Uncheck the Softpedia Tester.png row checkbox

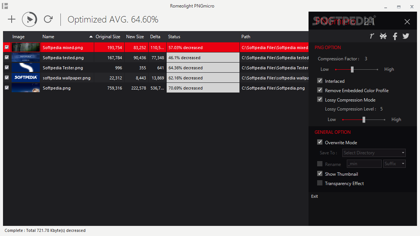[7, 68]
